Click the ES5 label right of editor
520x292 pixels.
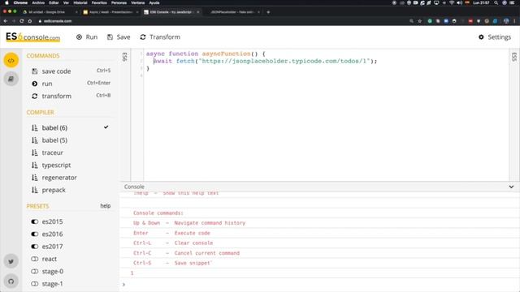(514, 57)
